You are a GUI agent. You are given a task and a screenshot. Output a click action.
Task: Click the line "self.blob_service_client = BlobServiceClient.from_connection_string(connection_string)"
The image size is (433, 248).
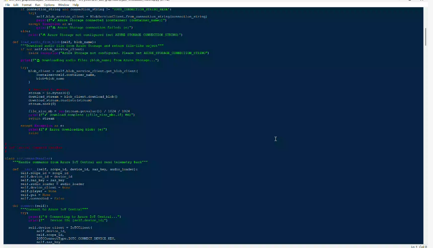[x=122, y=17]
